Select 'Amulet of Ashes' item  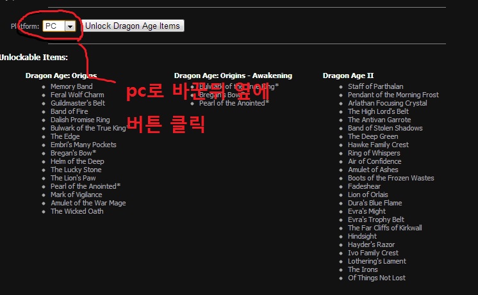[x=373, y=170]
